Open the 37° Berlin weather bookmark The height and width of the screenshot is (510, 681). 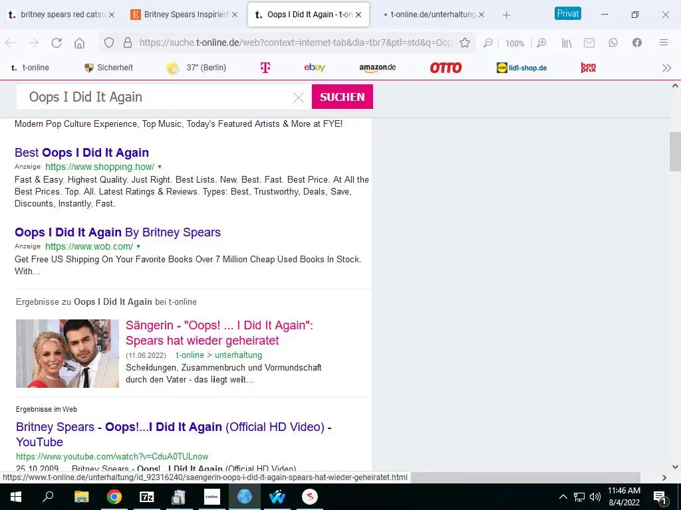coord(196,68)
